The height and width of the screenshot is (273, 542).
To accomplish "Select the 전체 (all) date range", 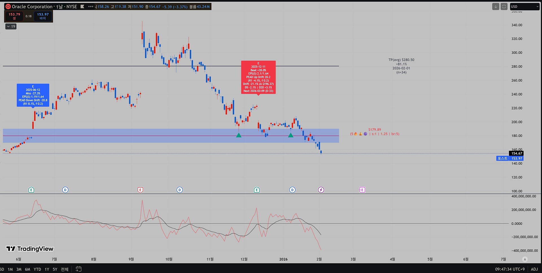I will (65, 269).
